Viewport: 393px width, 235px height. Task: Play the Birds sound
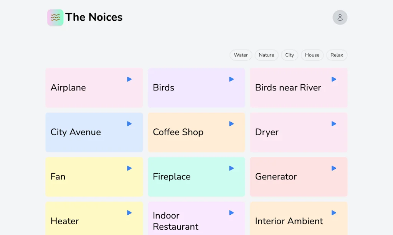[231, 79]
